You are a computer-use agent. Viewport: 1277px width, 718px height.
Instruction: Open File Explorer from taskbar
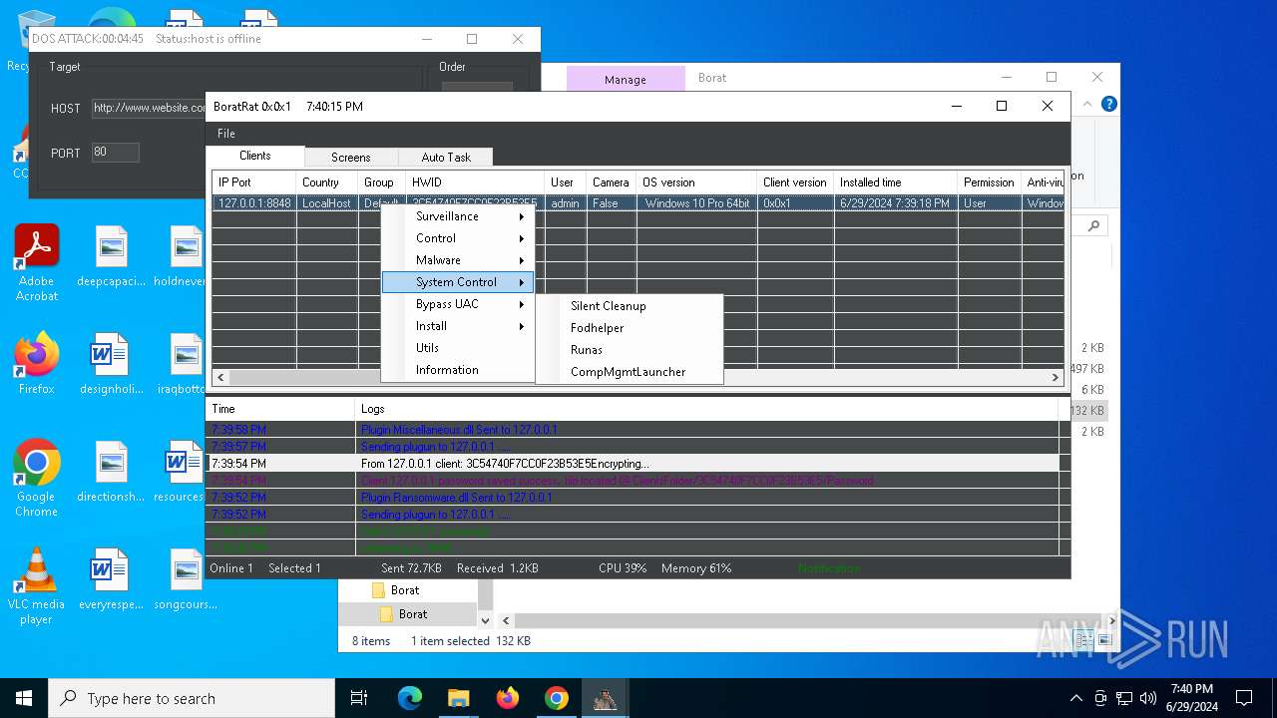[x=458, y=698]
